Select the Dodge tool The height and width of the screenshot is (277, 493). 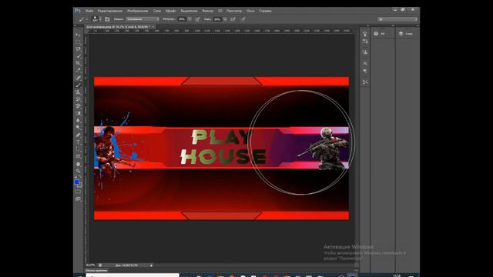tap(78, 128)
